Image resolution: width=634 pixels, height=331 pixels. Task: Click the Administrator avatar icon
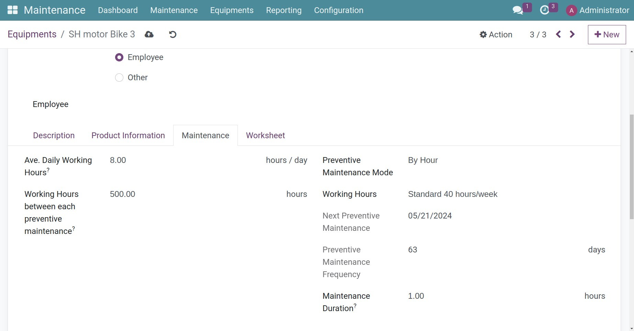pyautogui.click(x=571, y=11)
